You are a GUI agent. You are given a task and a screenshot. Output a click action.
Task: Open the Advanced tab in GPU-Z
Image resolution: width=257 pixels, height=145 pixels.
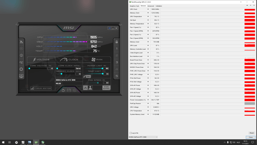click(x=151, y=6)
